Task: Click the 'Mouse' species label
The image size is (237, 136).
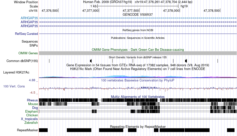Action: (x=33, y=104)
